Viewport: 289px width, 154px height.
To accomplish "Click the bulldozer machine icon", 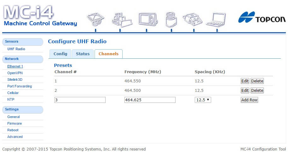I will [x=122, y=20].
